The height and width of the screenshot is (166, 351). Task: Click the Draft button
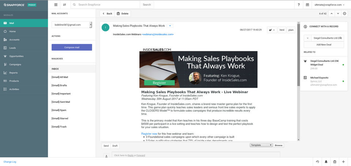tap(115, 146)
